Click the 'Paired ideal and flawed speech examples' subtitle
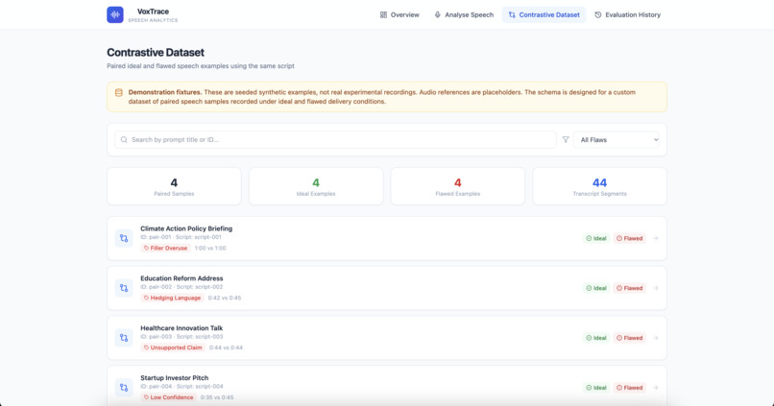 pyautogui.click(x=201, y=66)
